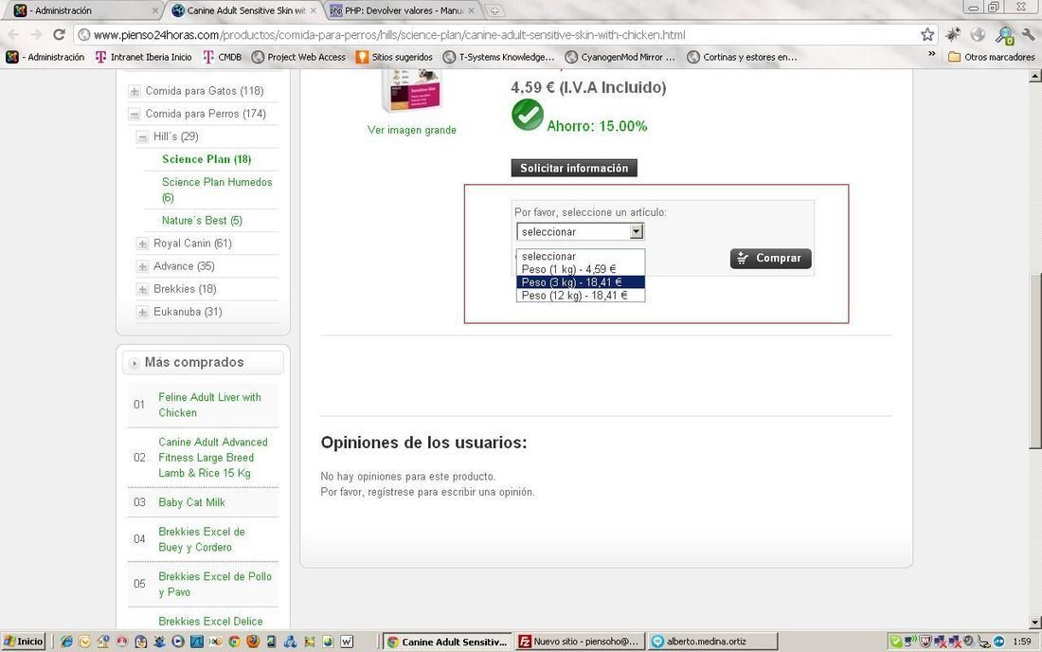Collapse the Hill's subcategory

pyautogui.click(x=142, y=136)
